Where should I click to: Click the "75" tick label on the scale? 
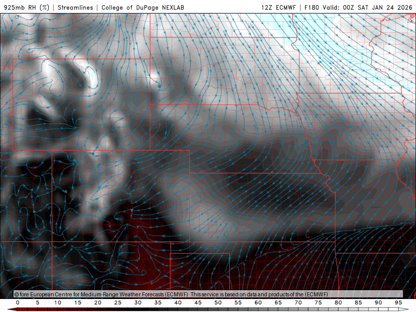[318, 303]
